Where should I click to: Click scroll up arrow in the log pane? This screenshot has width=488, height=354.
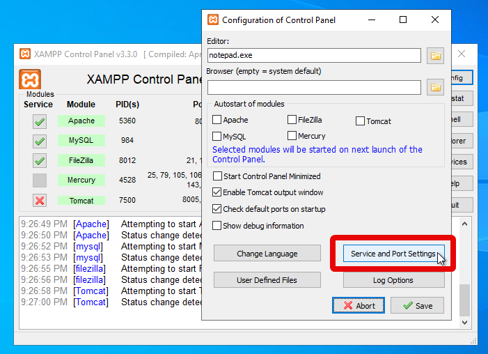464,224
